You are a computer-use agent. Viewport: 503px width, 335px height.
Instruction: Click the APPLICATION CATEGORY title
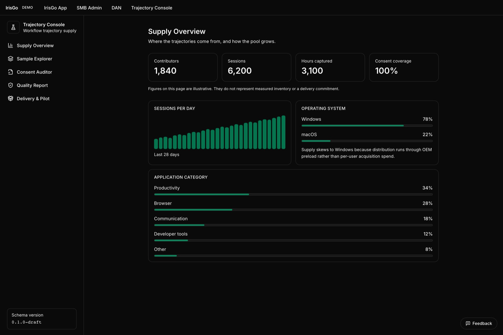181,177
